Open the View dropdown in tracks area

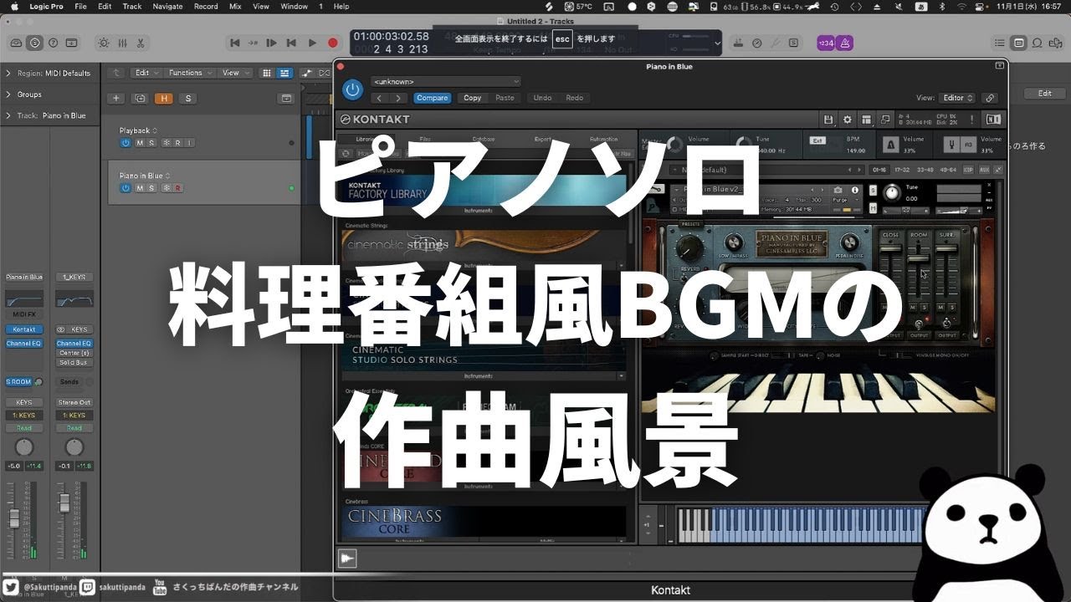click(234, 73)
